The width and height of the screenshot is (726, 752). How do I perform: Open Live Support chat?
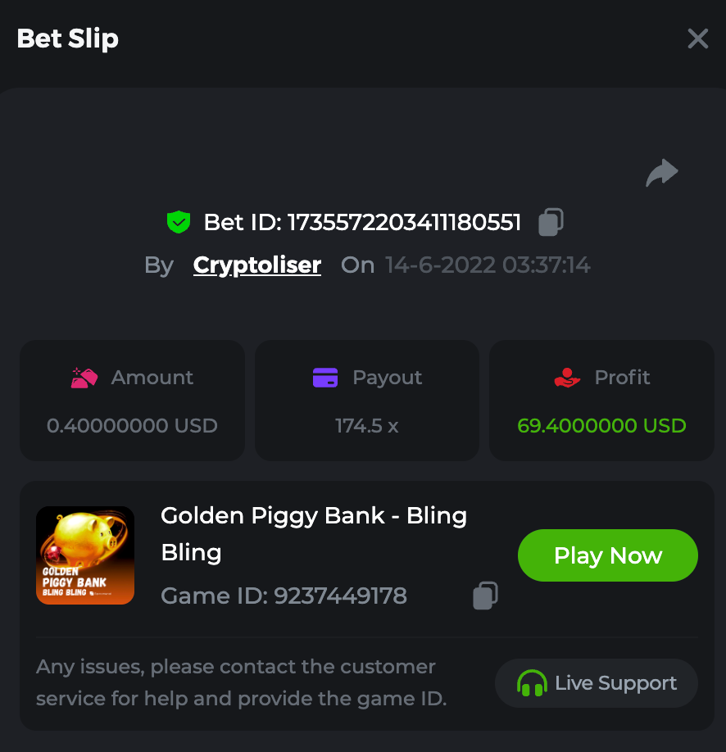597,683
